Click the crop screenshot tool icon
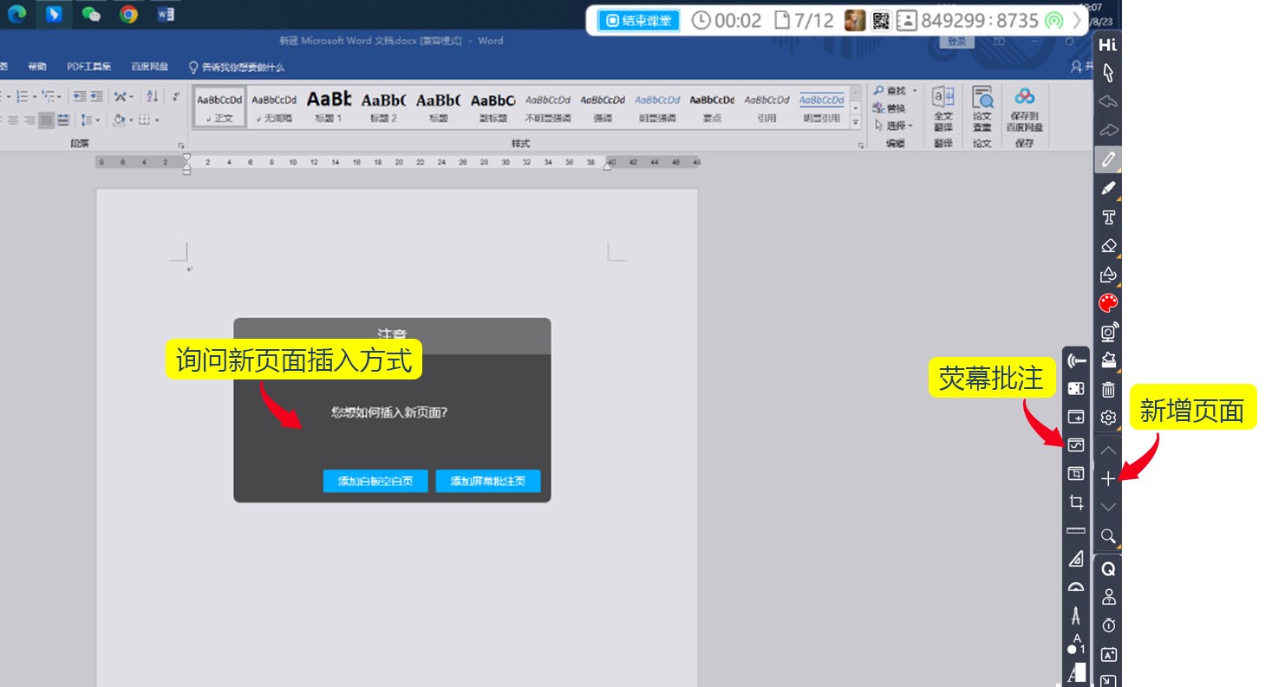 pos(1076,502)
